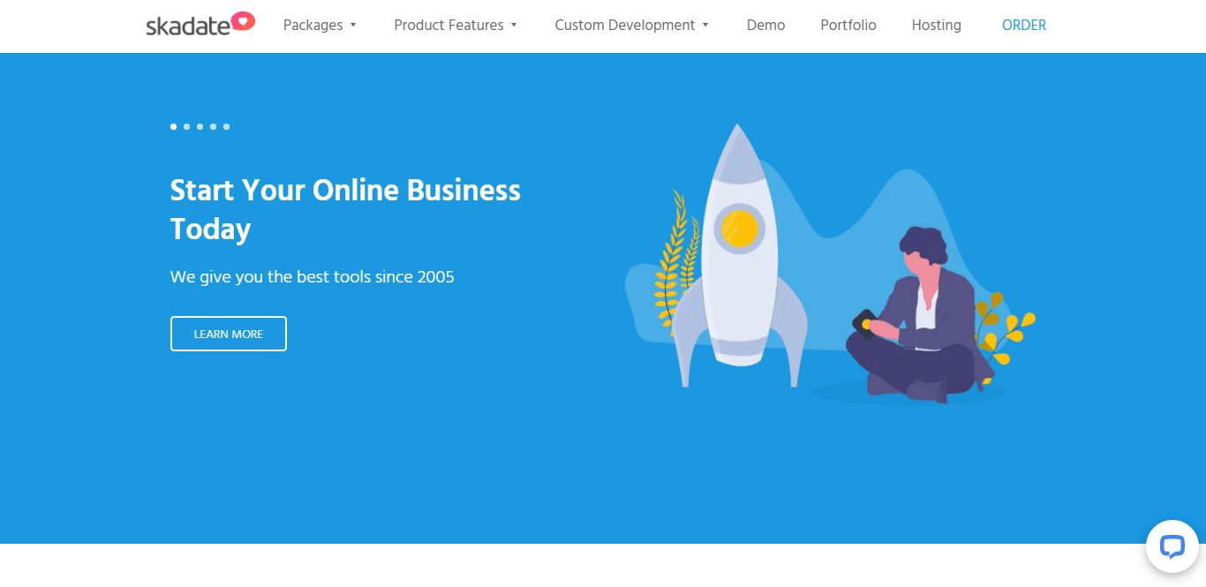Select the third carousel slide dot
Screen dimensions: 1206x587
pyautogui.click(x=200, y=126)
